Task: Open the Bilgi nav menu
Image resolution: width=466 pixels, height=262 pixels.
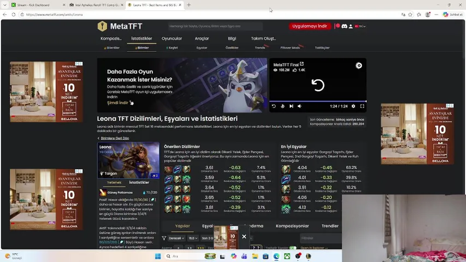Action: click(x=232, y=38)
